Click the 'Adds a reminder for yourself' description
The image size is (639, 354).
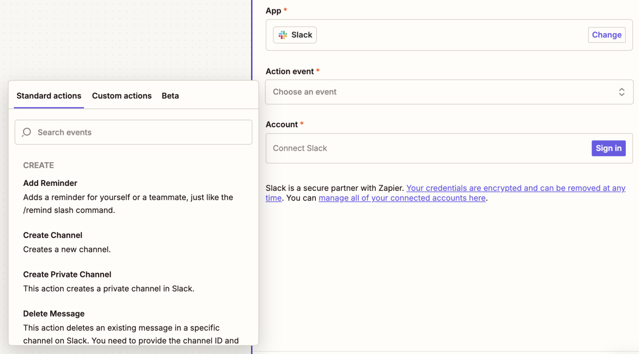coord(128,204)
